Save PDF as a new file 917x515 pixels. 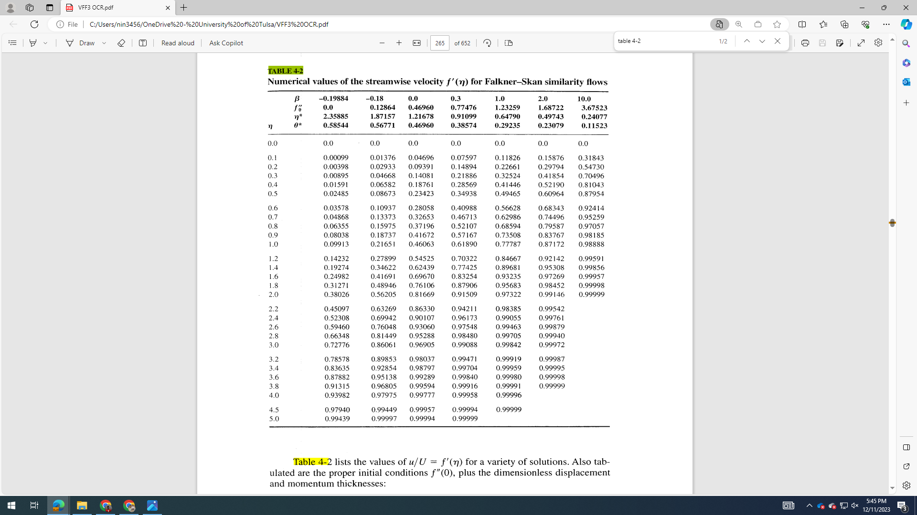click(x=839, y=43)
